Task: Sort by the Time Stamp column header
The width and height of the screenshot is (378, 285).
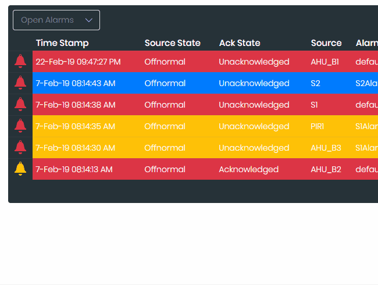Action: [62, 43]
